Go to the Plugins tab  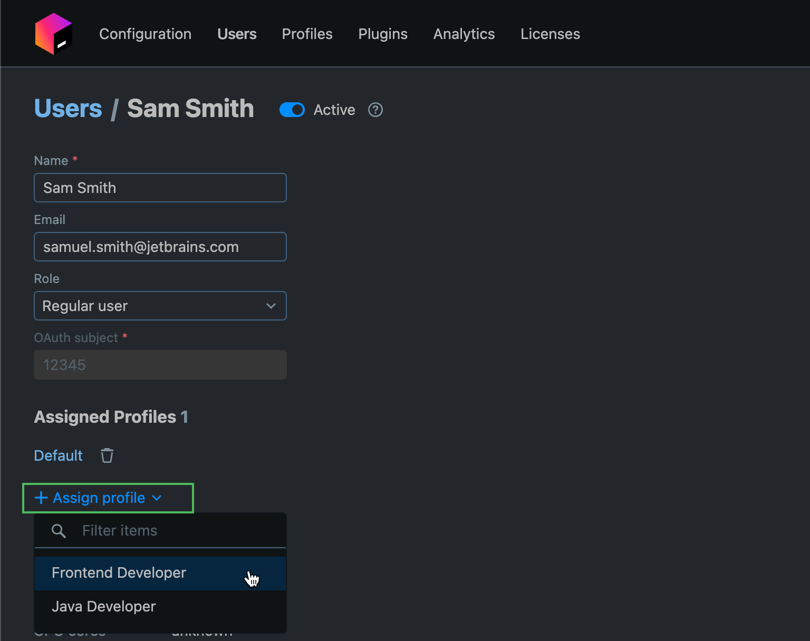pos(383,34)
